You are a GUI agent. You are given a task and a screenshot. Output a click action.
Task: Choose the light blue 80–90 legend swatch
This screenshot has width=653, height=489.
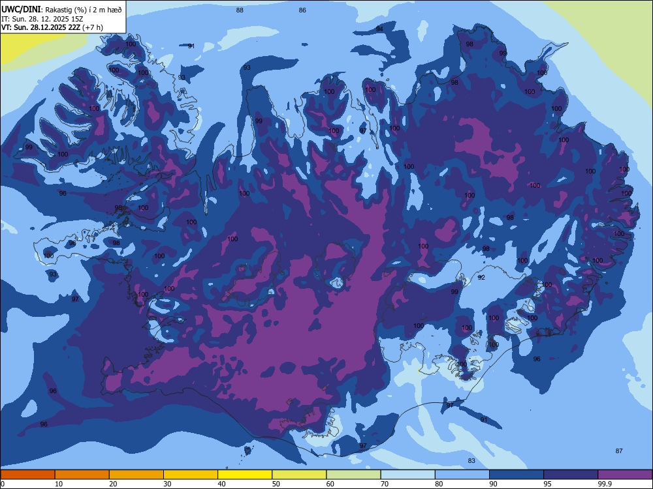tap(462, 475)
